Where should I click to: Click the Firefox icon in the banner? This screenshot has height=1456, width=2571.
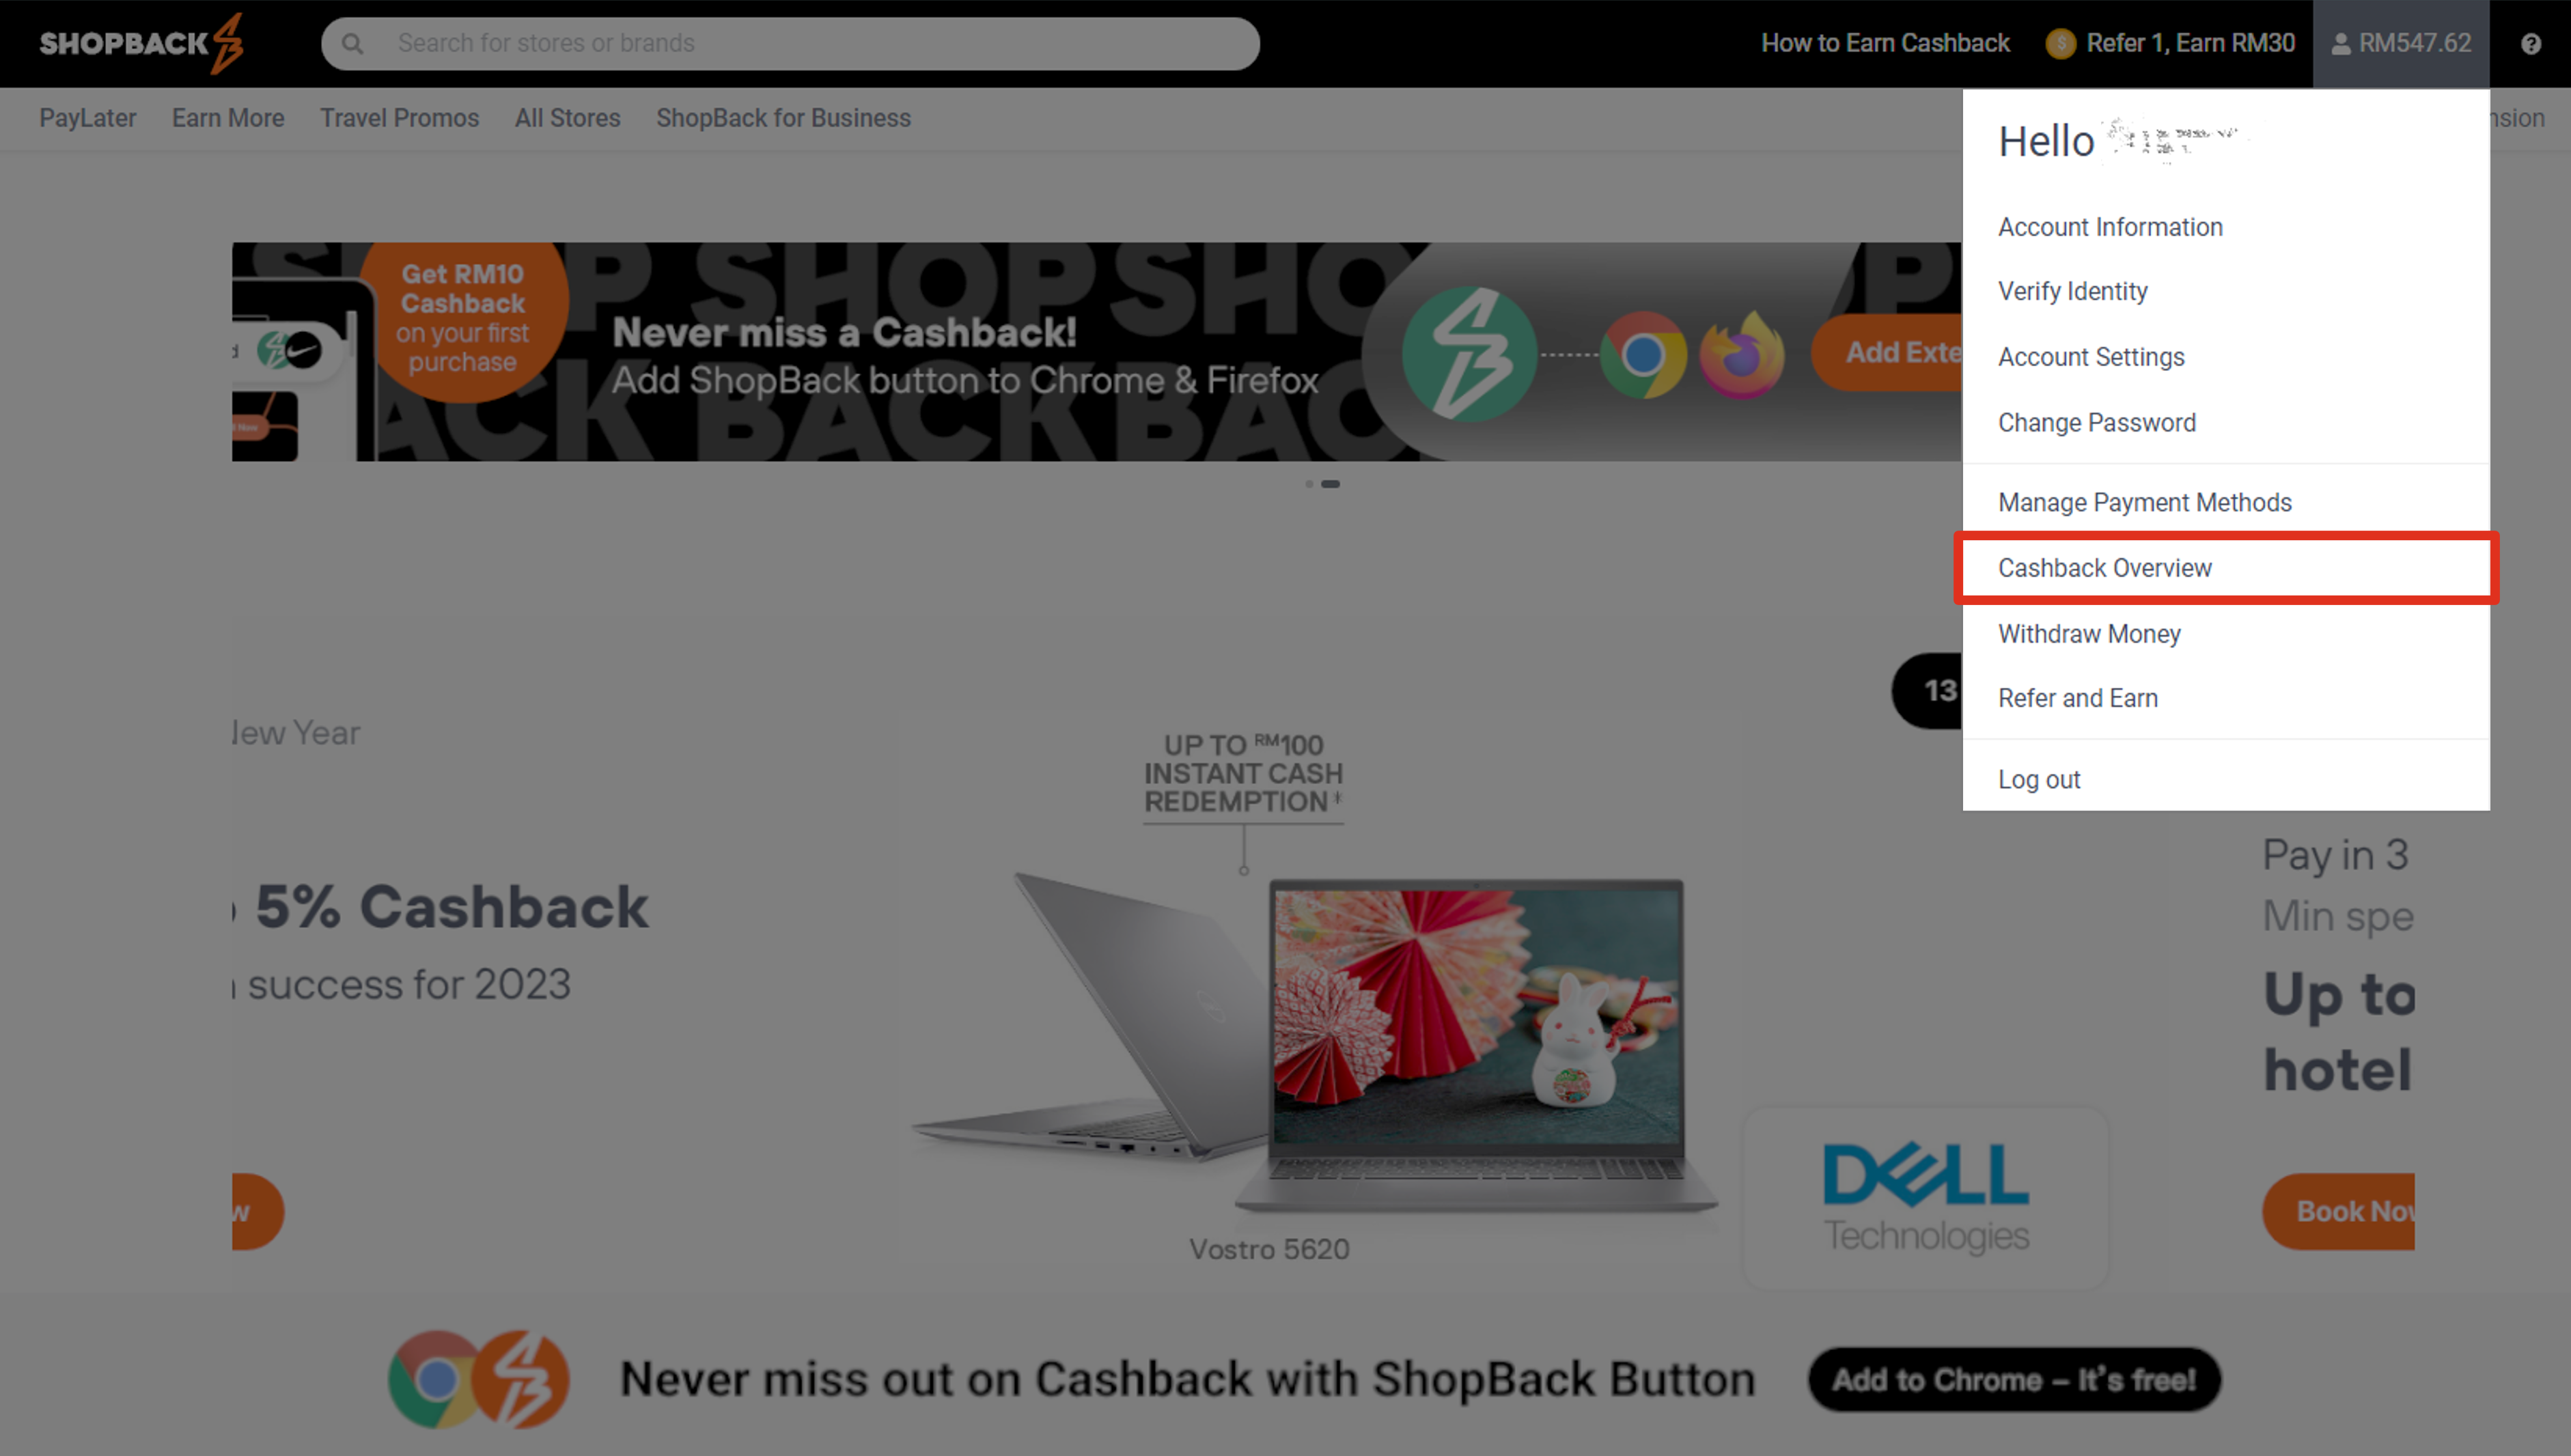pos(1742,354)
